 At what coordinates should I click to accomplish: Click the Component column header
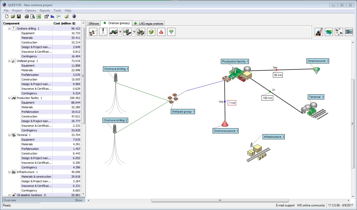[27, 23]
